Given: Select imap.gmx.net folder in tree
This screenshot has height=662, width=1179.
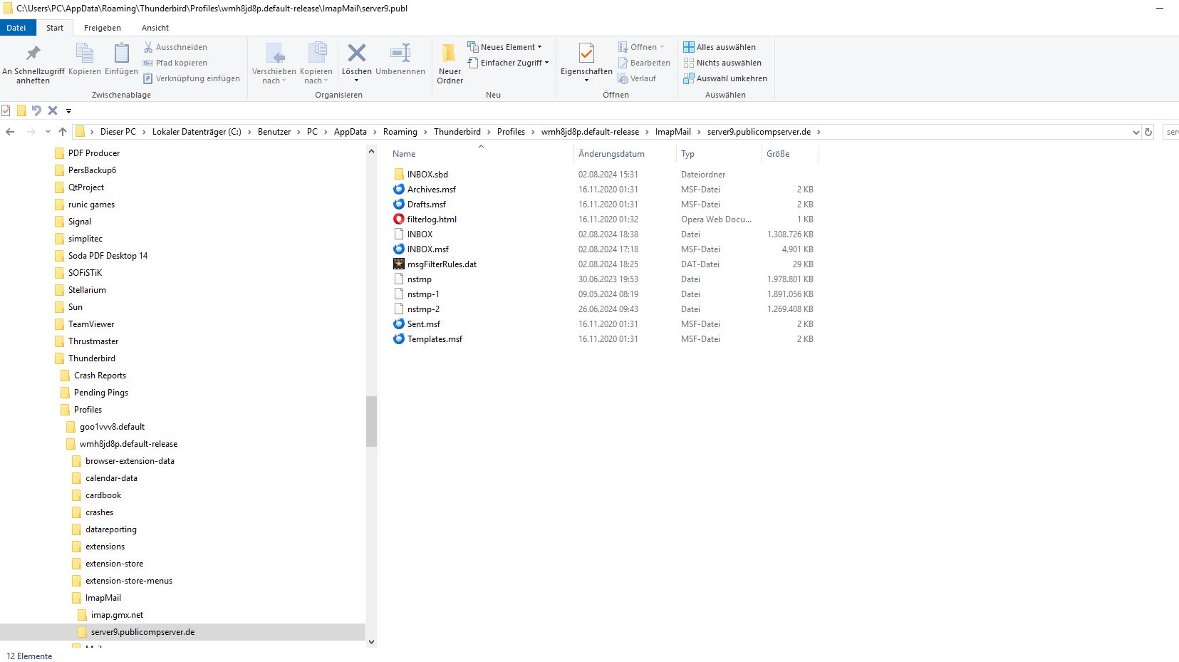Looking at the screenshot, I should 117,615.
